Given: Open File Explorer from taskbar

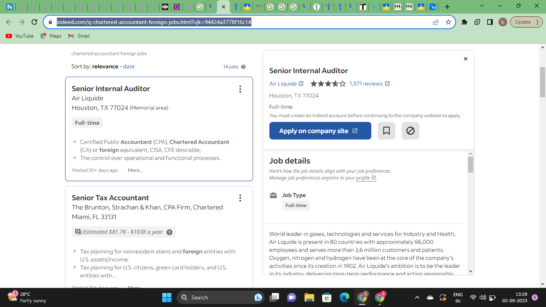Looking at the screenshot, I should pyautogui.click(x=309, y=297).
